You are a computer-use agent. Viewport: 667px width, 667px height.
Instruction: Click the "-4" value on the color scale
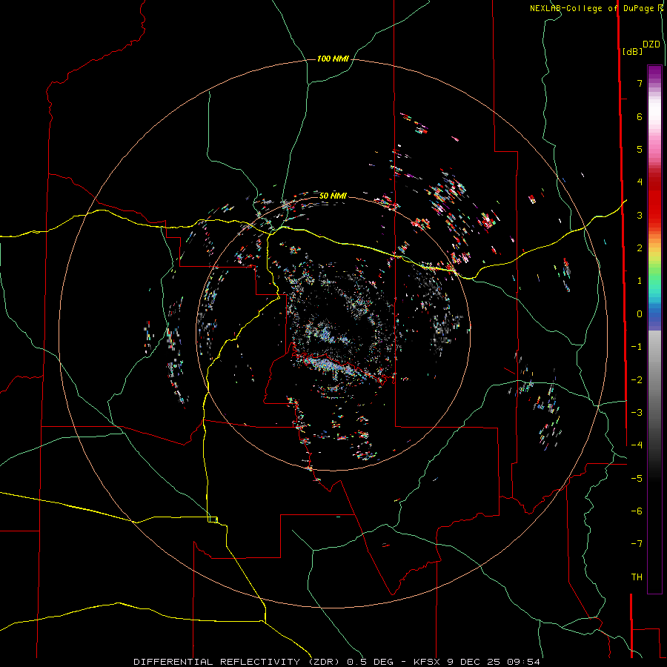tap(637, 445)
